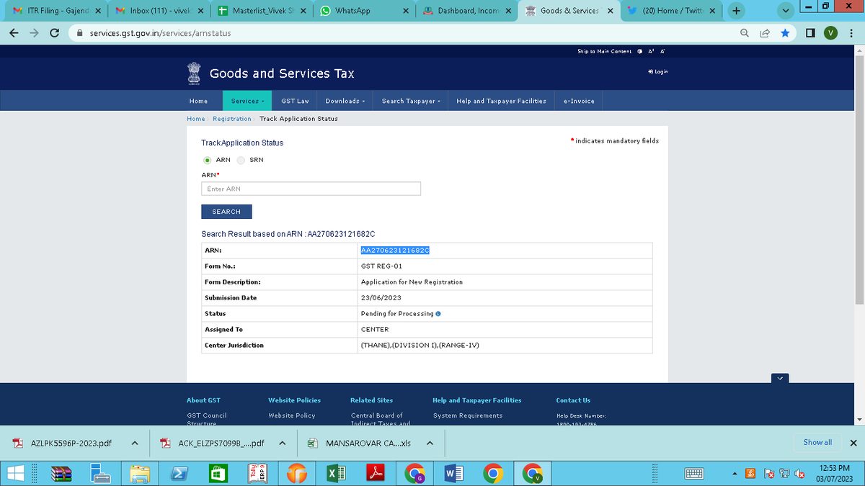The height and width of the screenshot is (486, 865).
Task: Open the Services menu
Action: point(247,101)
